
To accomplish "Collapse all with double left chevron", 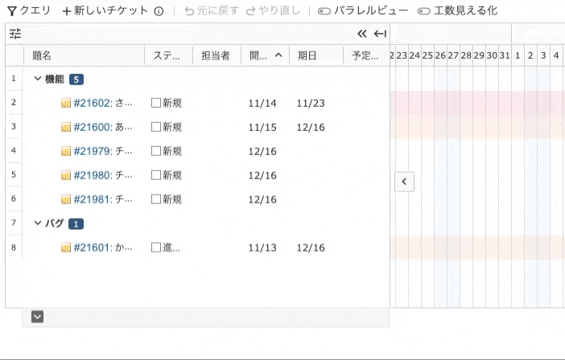I will click(361, 34).
